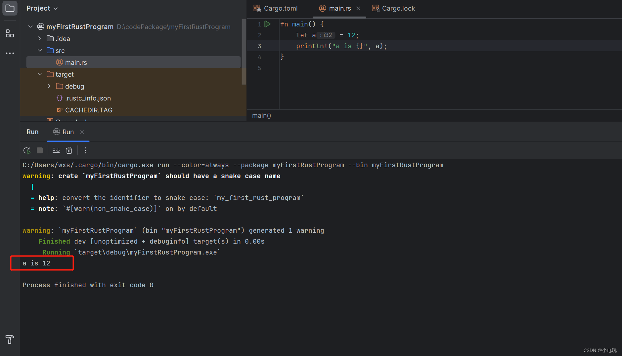Click the run gutter icon beside fn main
The height and width of the screenshot is (356, 622).
coord(268,24)
